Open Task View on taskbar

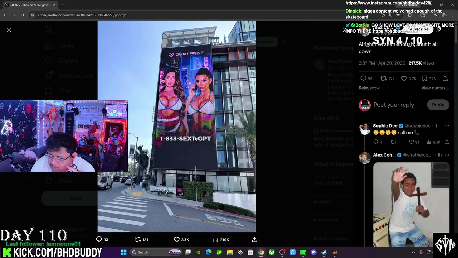pyautogui.click(x=188, y=252)
